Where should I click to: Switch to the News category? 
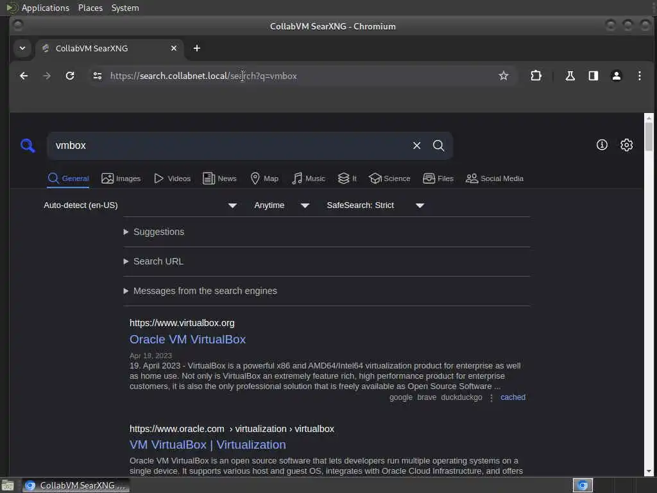(219, 178)
